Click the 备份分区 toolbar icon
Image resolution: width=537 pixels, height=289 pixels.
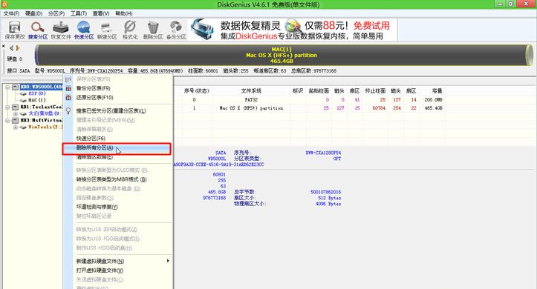pyautogui.click(x=176, y=30)
